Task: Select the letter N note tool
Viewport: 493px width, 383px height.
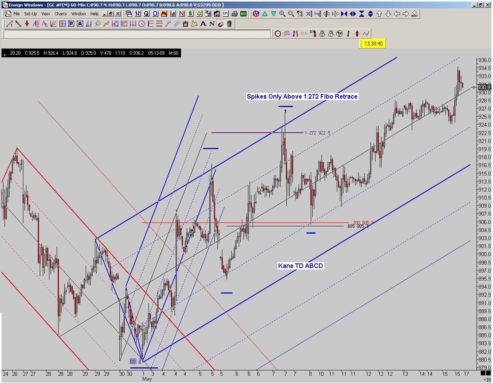Action: pos(212,24)
